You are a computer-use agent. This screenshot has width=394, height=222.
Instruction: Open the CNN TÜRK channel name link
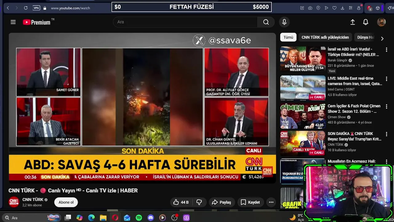tap(33, 199)
